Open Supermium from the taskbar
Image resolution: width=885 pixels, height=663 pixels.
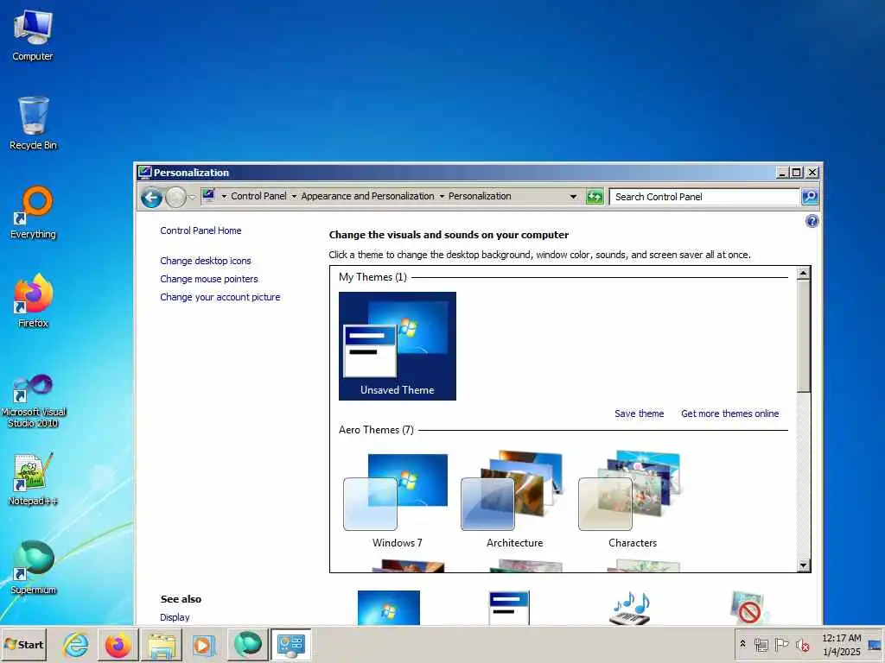click(x=247, y=644)
